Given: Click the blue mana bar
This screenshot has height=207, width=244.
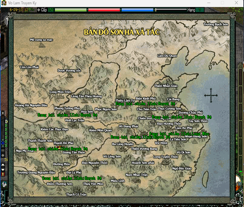Looking at the screenshot, I should click(x=137, y=10).
